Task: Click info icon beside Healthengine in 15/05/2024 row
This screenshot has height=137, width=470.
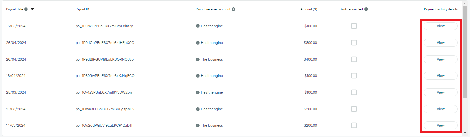Action: pyautogui.click(x=198, y=26)
